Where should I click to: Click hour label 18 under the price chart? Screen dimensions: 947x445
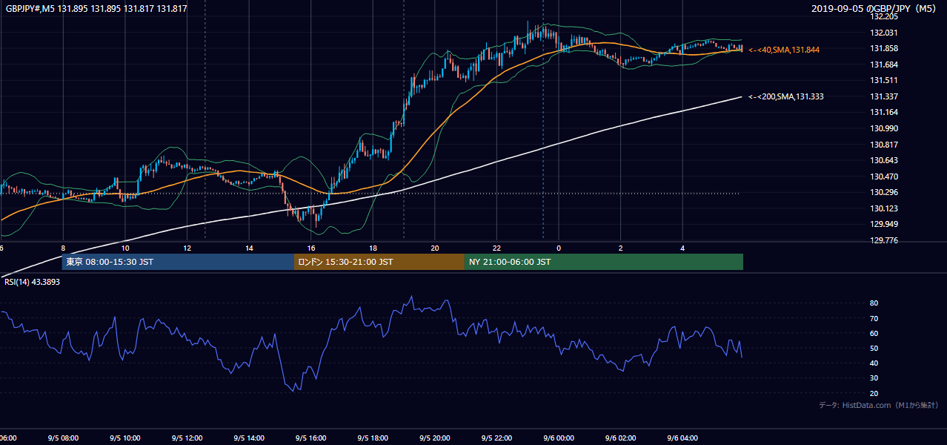coord(373,248)
